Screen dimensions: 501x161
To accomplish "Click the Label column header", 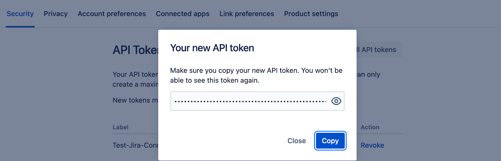I will 121,127.
